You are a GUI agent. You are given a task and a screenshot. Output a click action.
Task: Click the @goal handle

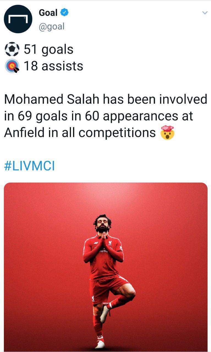point(51,26)
